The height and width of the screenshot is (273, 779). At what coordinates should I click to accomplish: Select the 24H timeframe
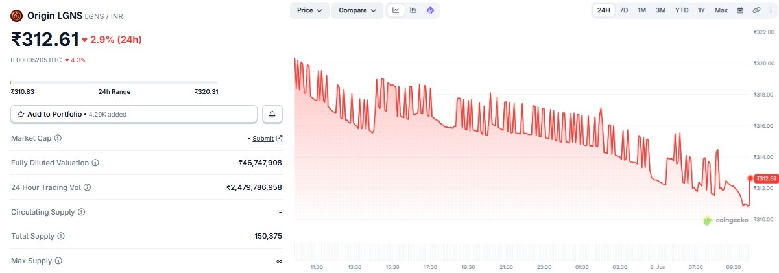(x=603, y=10)
